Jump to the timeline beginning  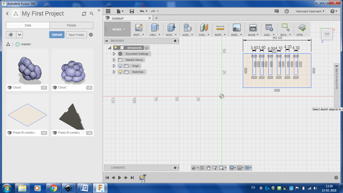click(107, 178)
